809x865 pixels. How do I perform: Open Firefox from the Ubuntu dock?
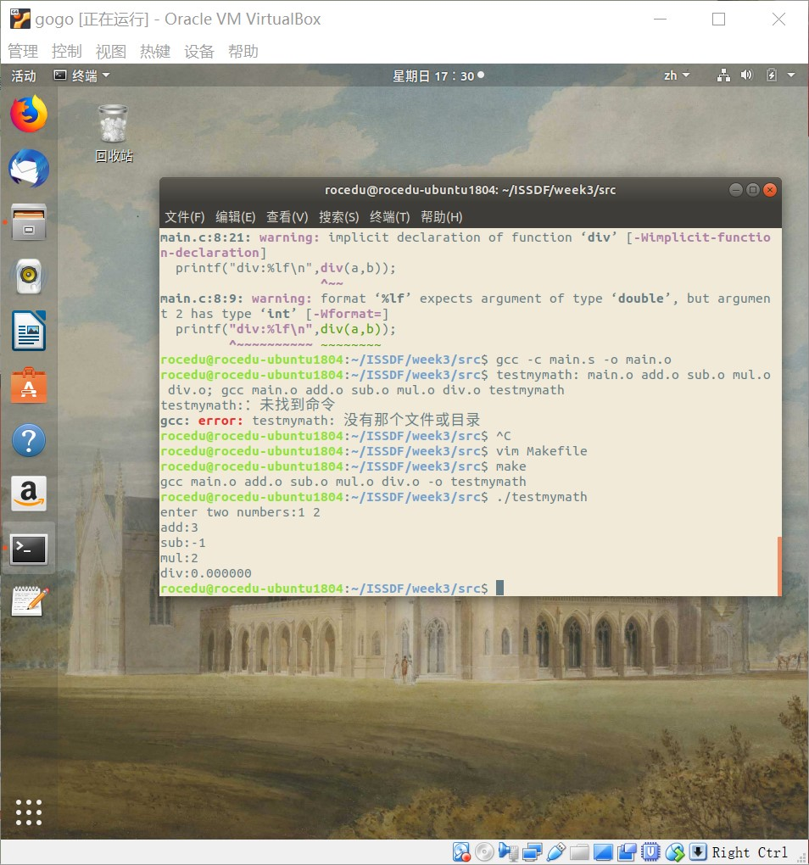point(29,114)
